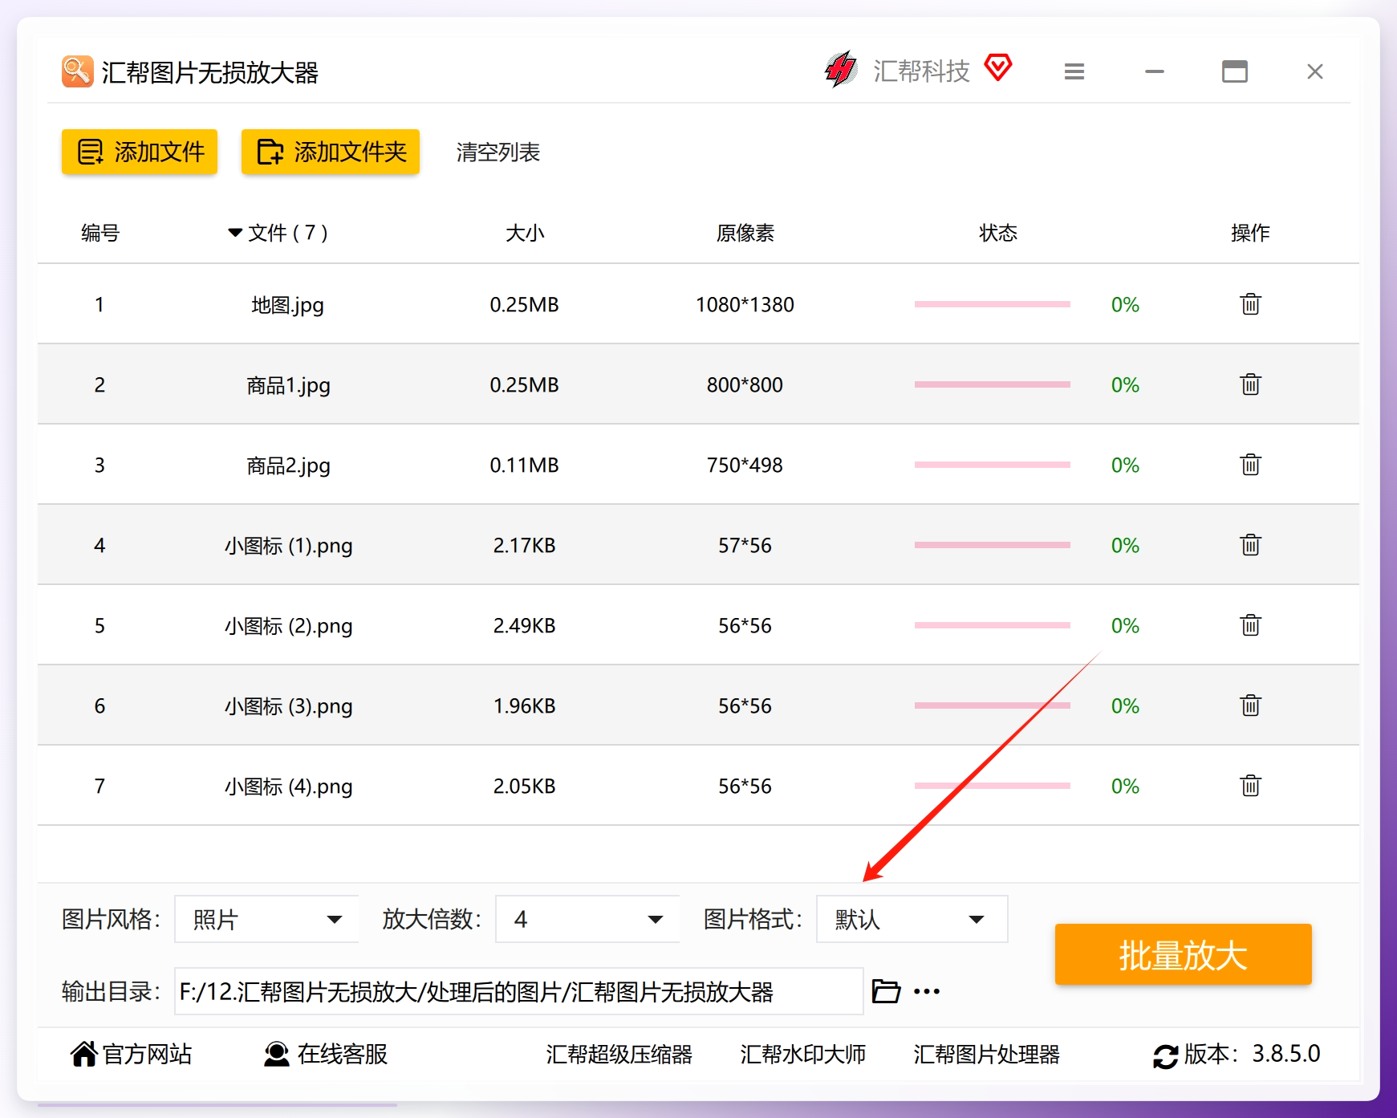
Task: Click the 汇帮科技 lightning logo
Action: (841, 70)
